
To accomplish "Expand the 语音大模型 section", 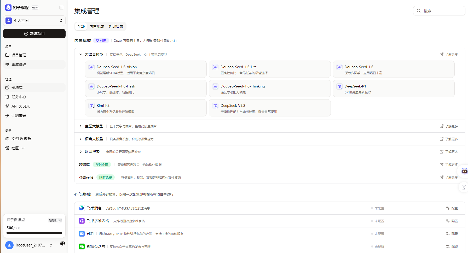I will (81, 139).
